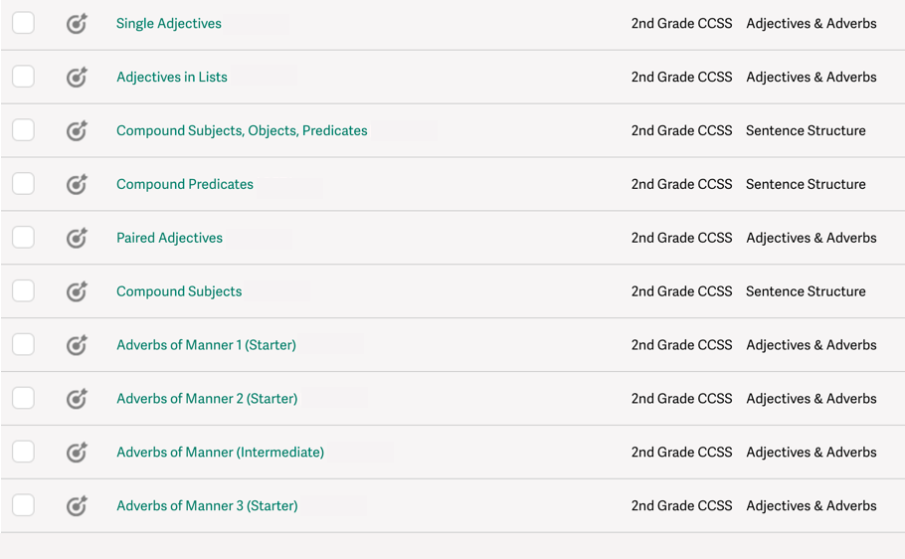The width and height of the screenshot is (905, 559).
Task: Check the box for Single Adjectives
Action: point(24,23)
